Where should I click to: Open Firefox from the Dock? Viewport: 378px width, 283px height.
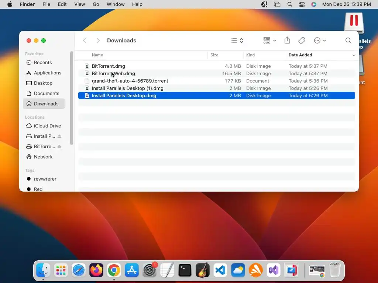click(x=96, y=270)
